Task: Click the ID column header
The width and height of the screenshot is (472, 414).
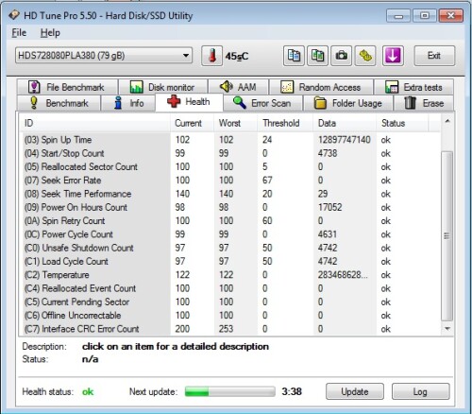Action: point(93,123)
